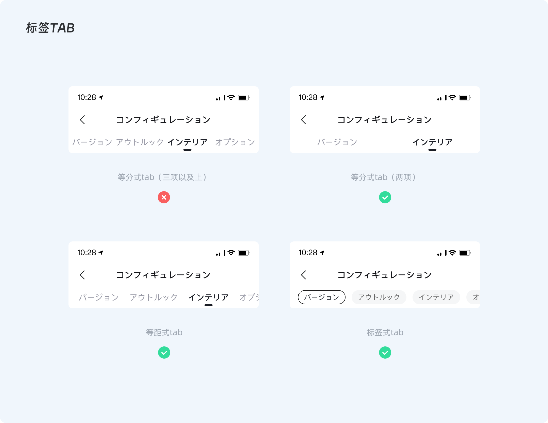Select オプション tab in top-left mockup
Screen dimensions: 548x423
pos(235,142)
